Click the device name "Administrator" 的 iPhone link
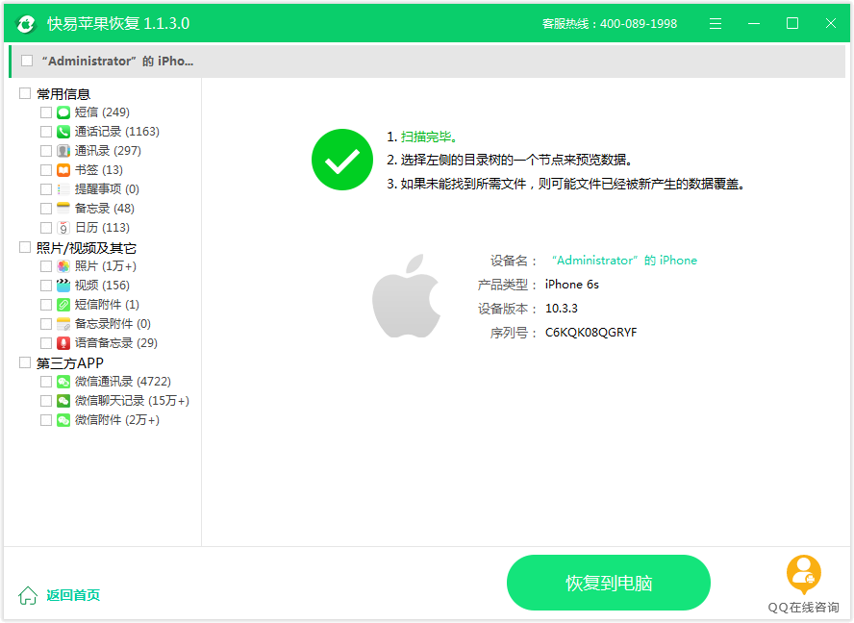Viewport: 854px width, 623px height. (624, 261)
